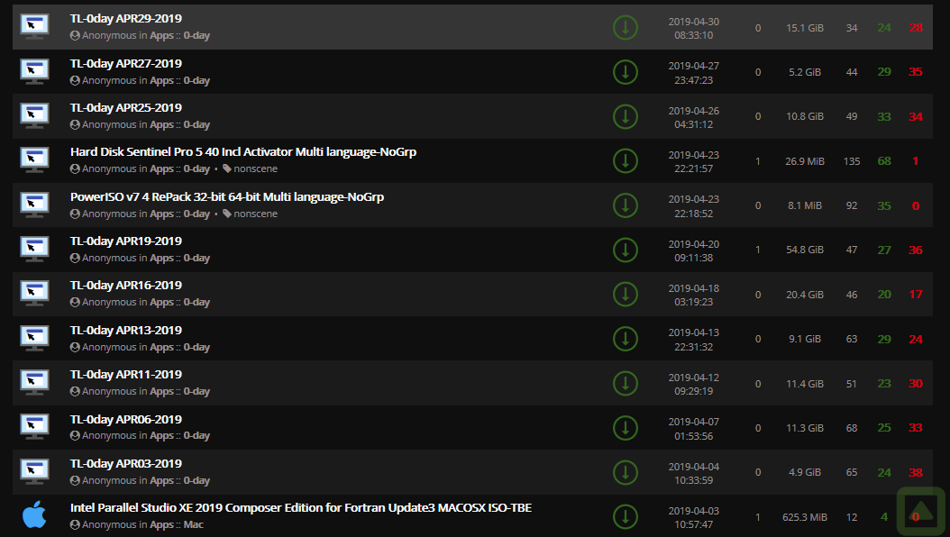Click the size value 625.3 MiB
Image resolution: width=950 pixels, height=537 pixels.
click(x=805, y=517)
